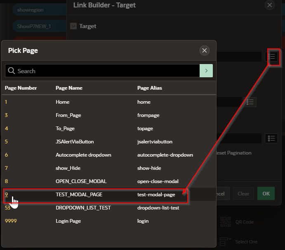Click the QR Code label in background
This screenshot has width=285, height=250.
point(244,222)
